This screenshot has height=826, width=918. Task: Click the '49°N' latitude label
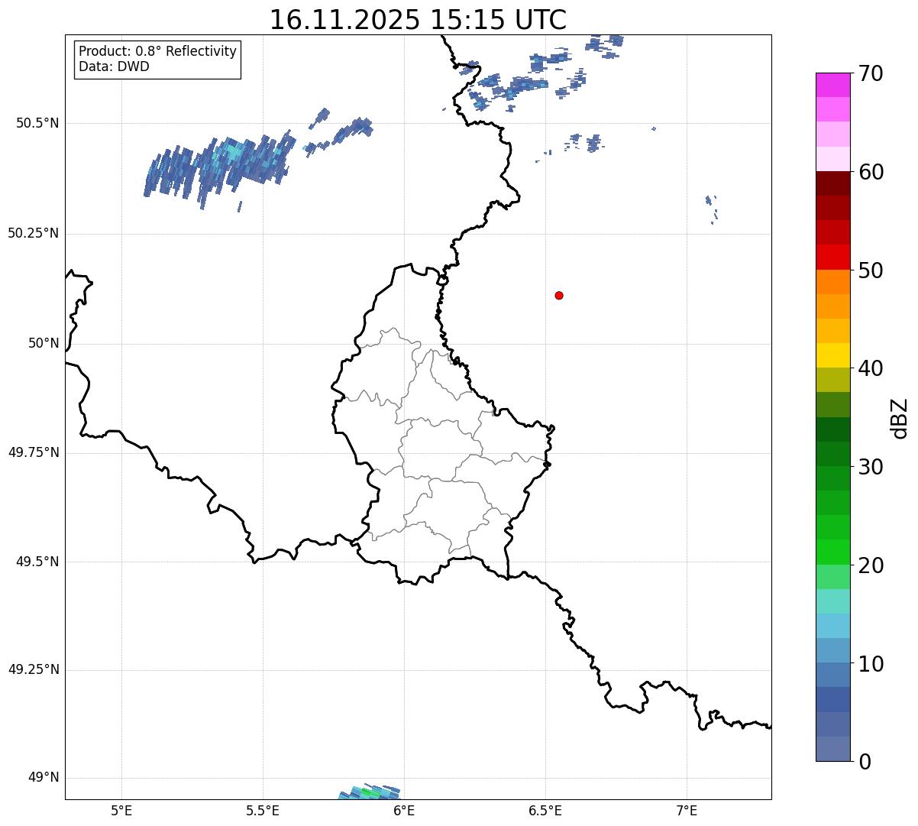pos(44,778)
